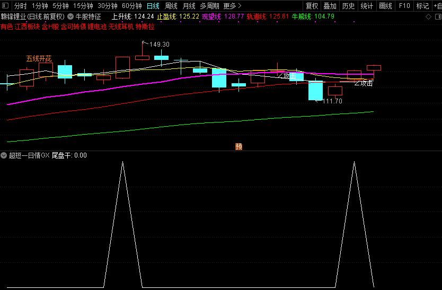Open the 统计 statistics button

367,6
